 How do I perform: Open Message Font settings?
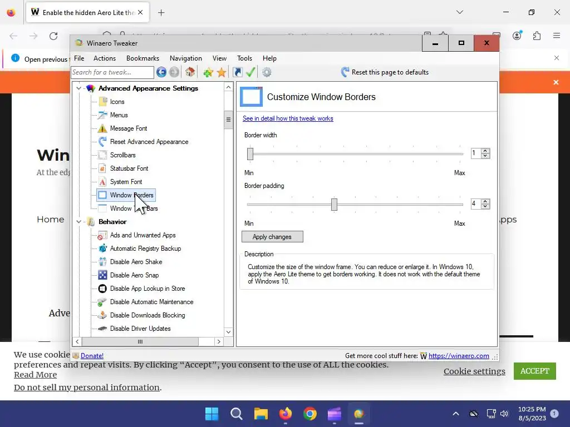[129, 128]
